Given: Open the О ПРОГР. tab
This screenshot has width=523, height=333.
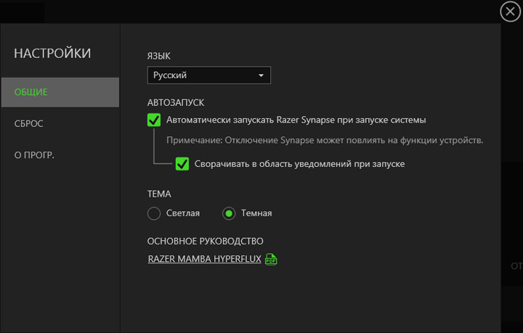Looking at the screenshot, I should [x=35, y=155].
